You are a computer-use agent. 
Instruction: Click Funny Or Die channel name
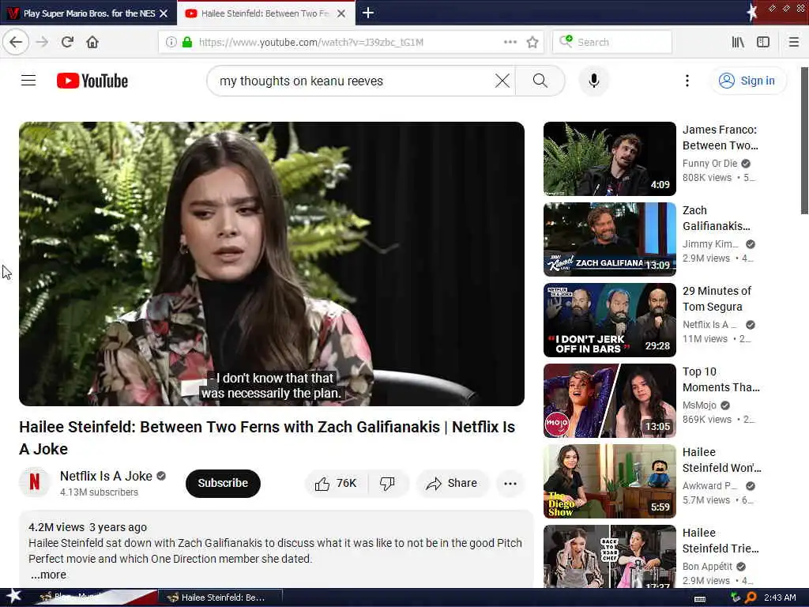pos(710,163)
